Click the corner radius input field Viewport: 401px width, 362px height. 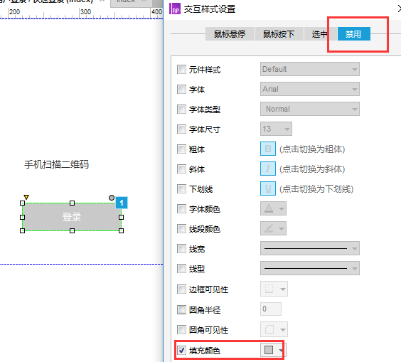pos(271,309)
